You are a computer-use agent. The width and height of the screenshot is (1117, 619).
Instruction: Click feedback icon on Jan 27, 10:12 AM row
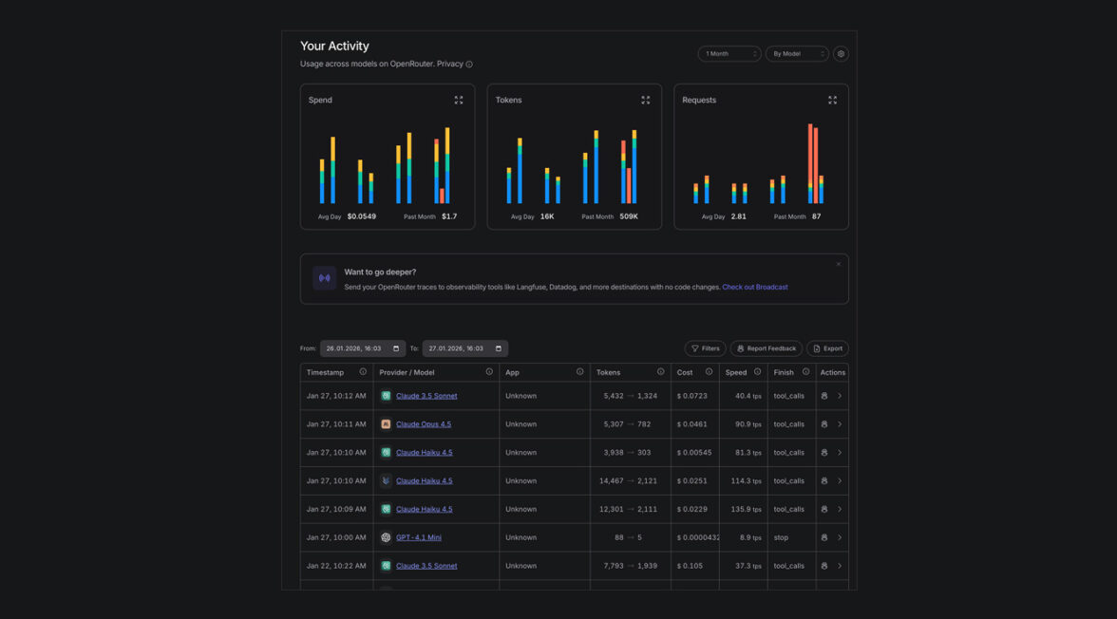point(824,396)
